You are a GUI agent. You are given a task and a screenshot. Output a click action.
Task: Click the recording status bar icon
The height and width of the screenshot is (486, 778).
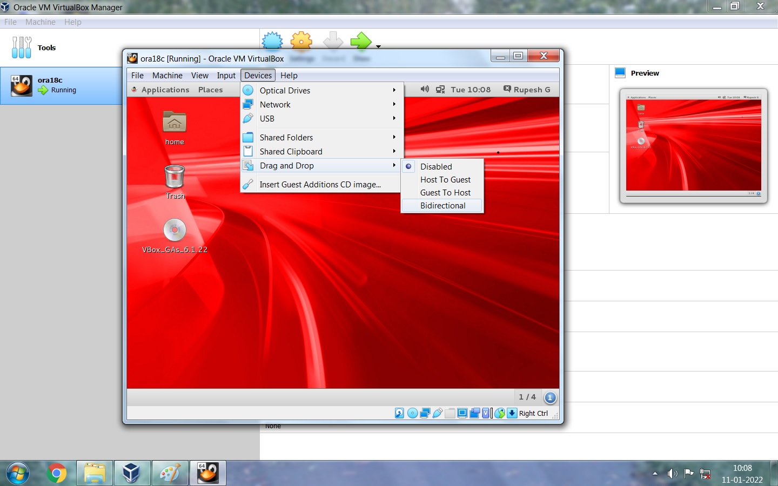(x=475, y=413)
